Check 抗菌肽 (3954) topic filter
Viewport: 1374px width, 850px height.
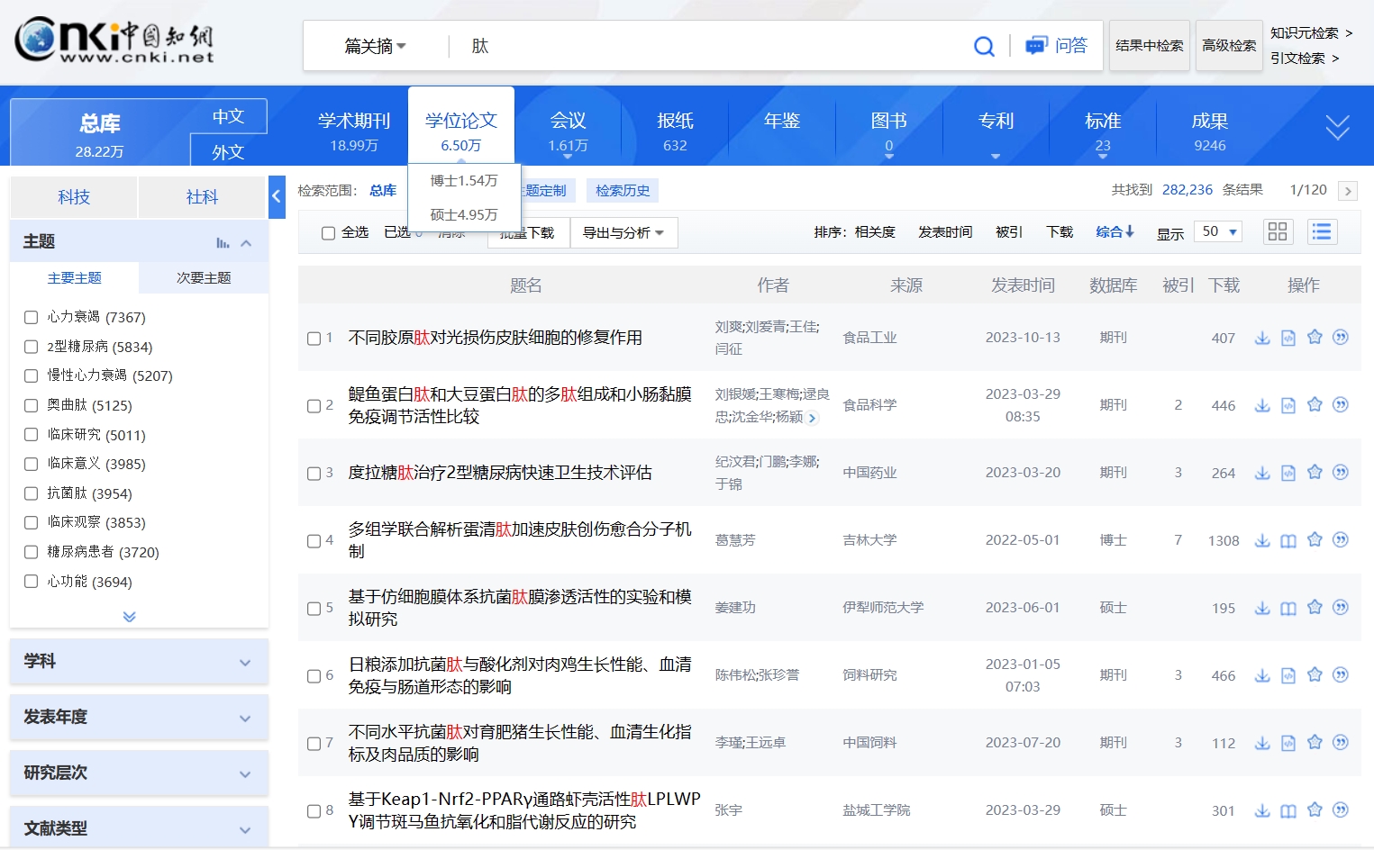[31, 493]
